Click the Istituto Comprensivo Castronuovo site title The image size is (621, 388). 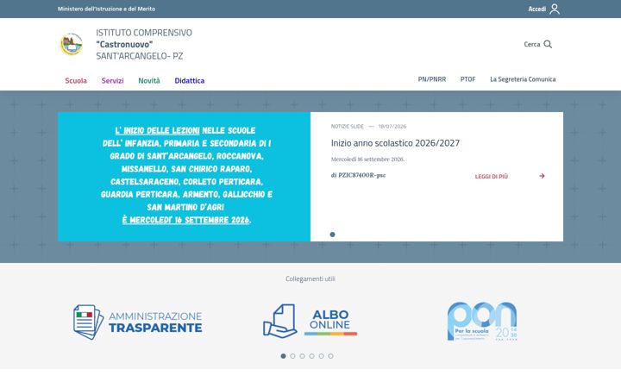coord(144,44)
